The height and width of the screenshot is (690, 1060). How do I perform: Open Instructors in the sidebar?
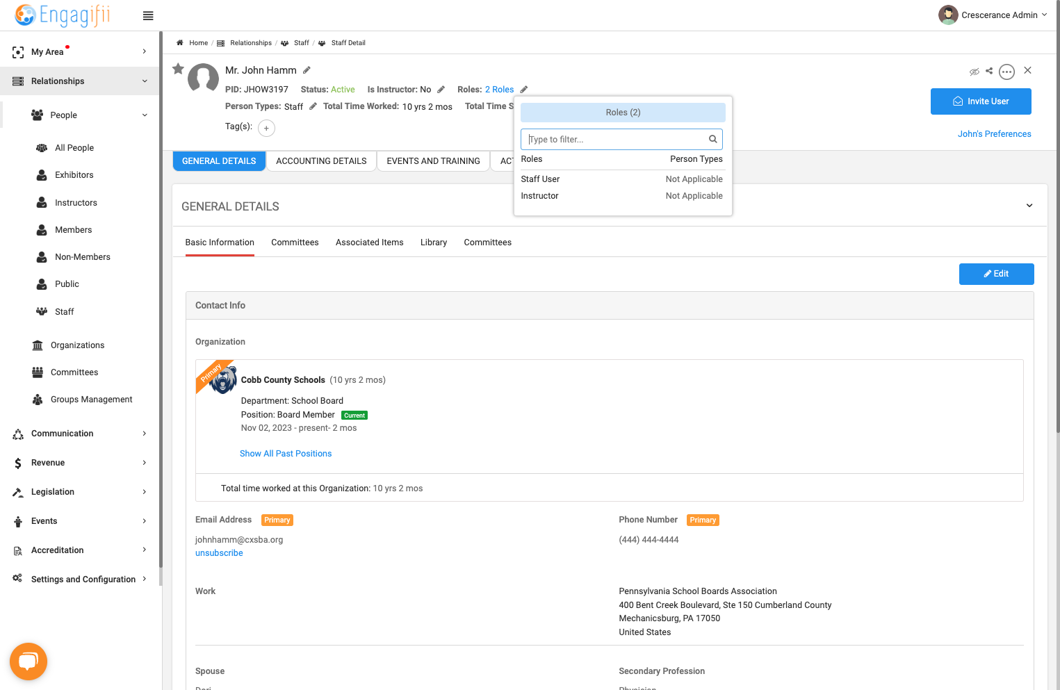[76, 203]
